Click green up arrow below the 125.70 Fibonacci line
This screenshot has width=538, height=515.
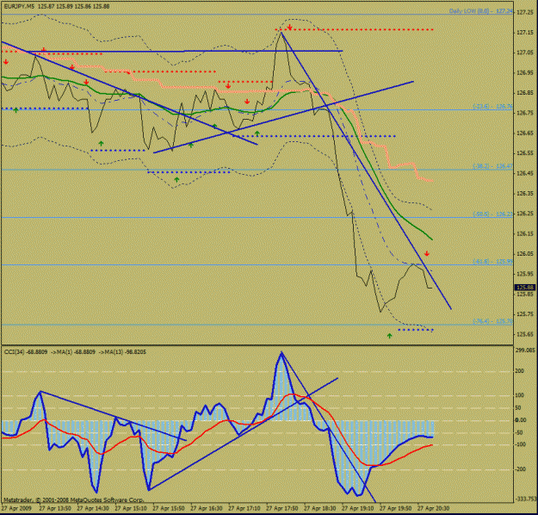(x=389, y=336)
